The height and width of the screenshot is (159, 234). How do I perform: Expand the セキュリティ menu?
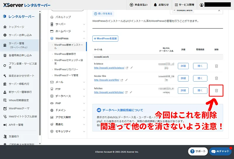(68, 131)
